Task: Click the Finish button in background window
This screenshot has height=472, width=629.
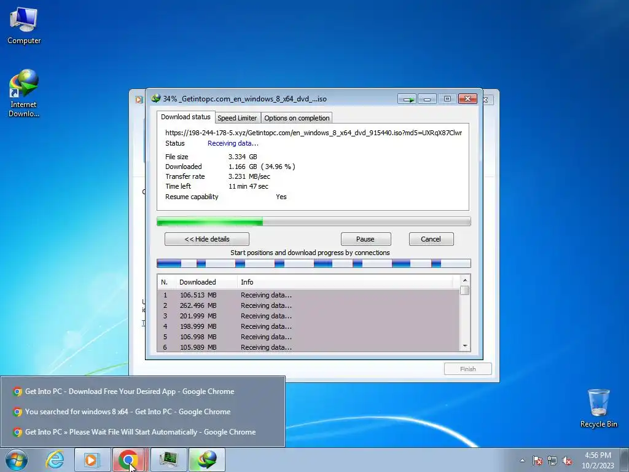Action: [x=467, y=369]
